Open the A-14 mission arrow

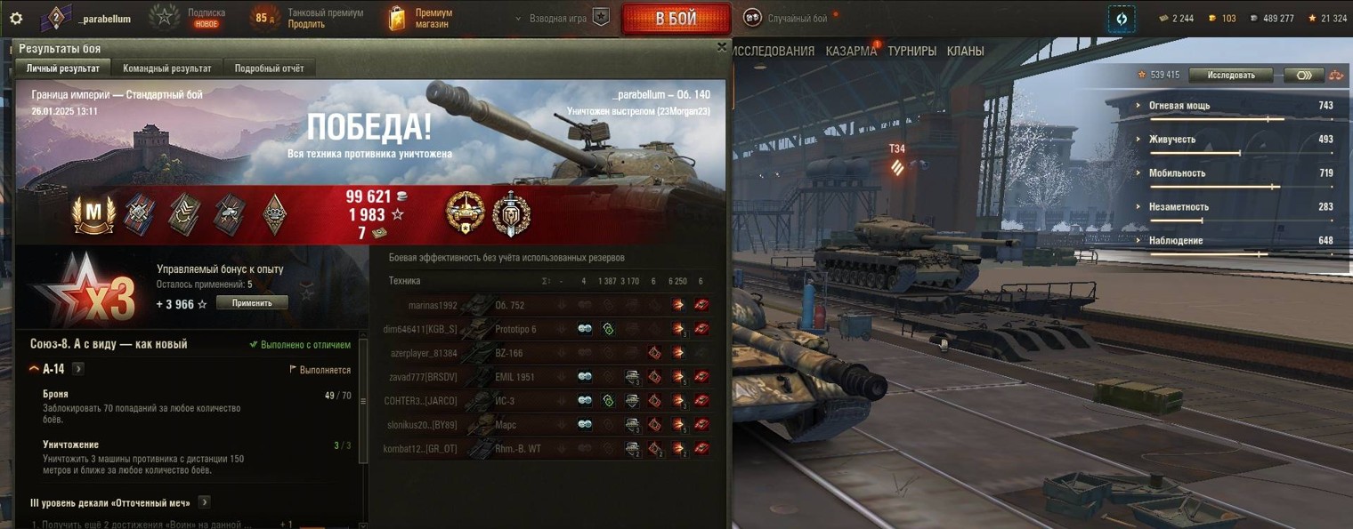point(78,369)
